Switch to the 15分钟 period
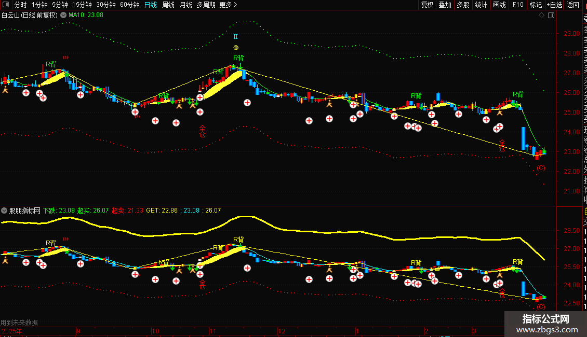587x337 pixels. [82, 5]
